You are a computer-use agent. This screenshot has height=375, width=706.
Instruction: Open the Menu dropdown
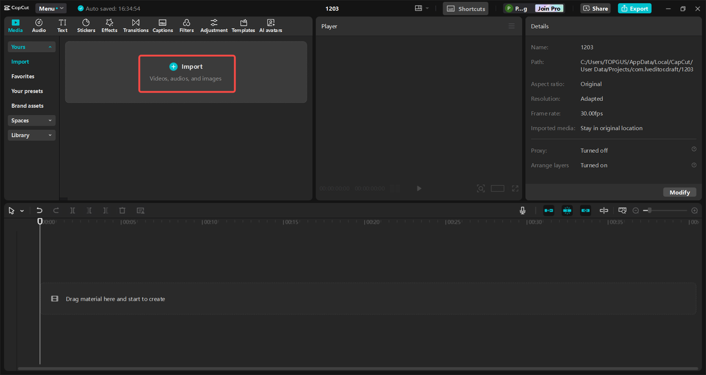[x=51, y=8]
